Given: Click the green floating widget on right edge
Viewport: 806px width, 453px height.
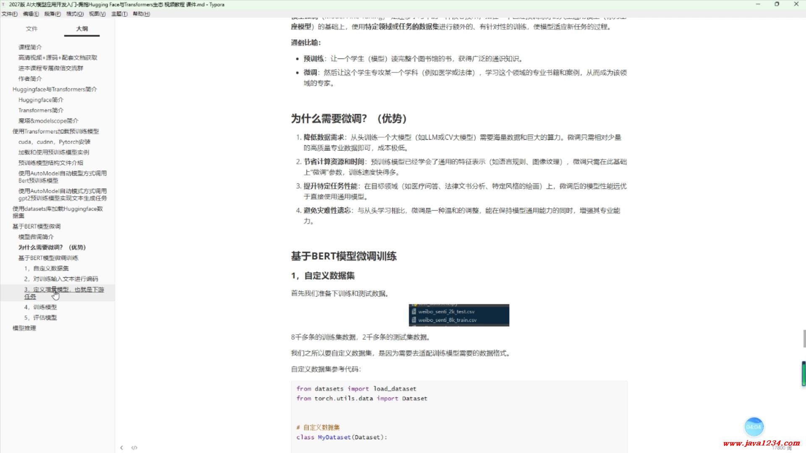Looking at the screenshot, I should tap(803, 373).
